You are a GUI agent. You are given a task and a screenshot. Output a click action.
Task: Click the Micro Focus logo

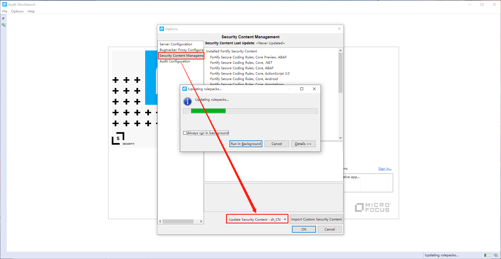coord(373,207)
